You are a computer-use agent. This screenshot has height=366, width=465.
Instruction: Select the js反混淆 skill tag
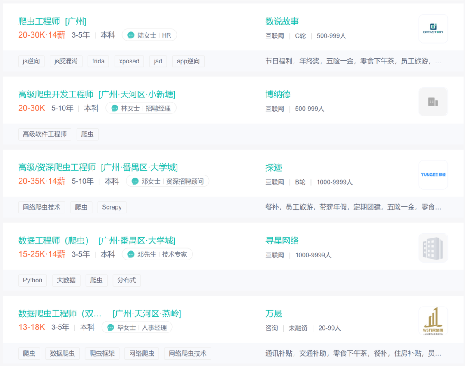pos(66,61)
